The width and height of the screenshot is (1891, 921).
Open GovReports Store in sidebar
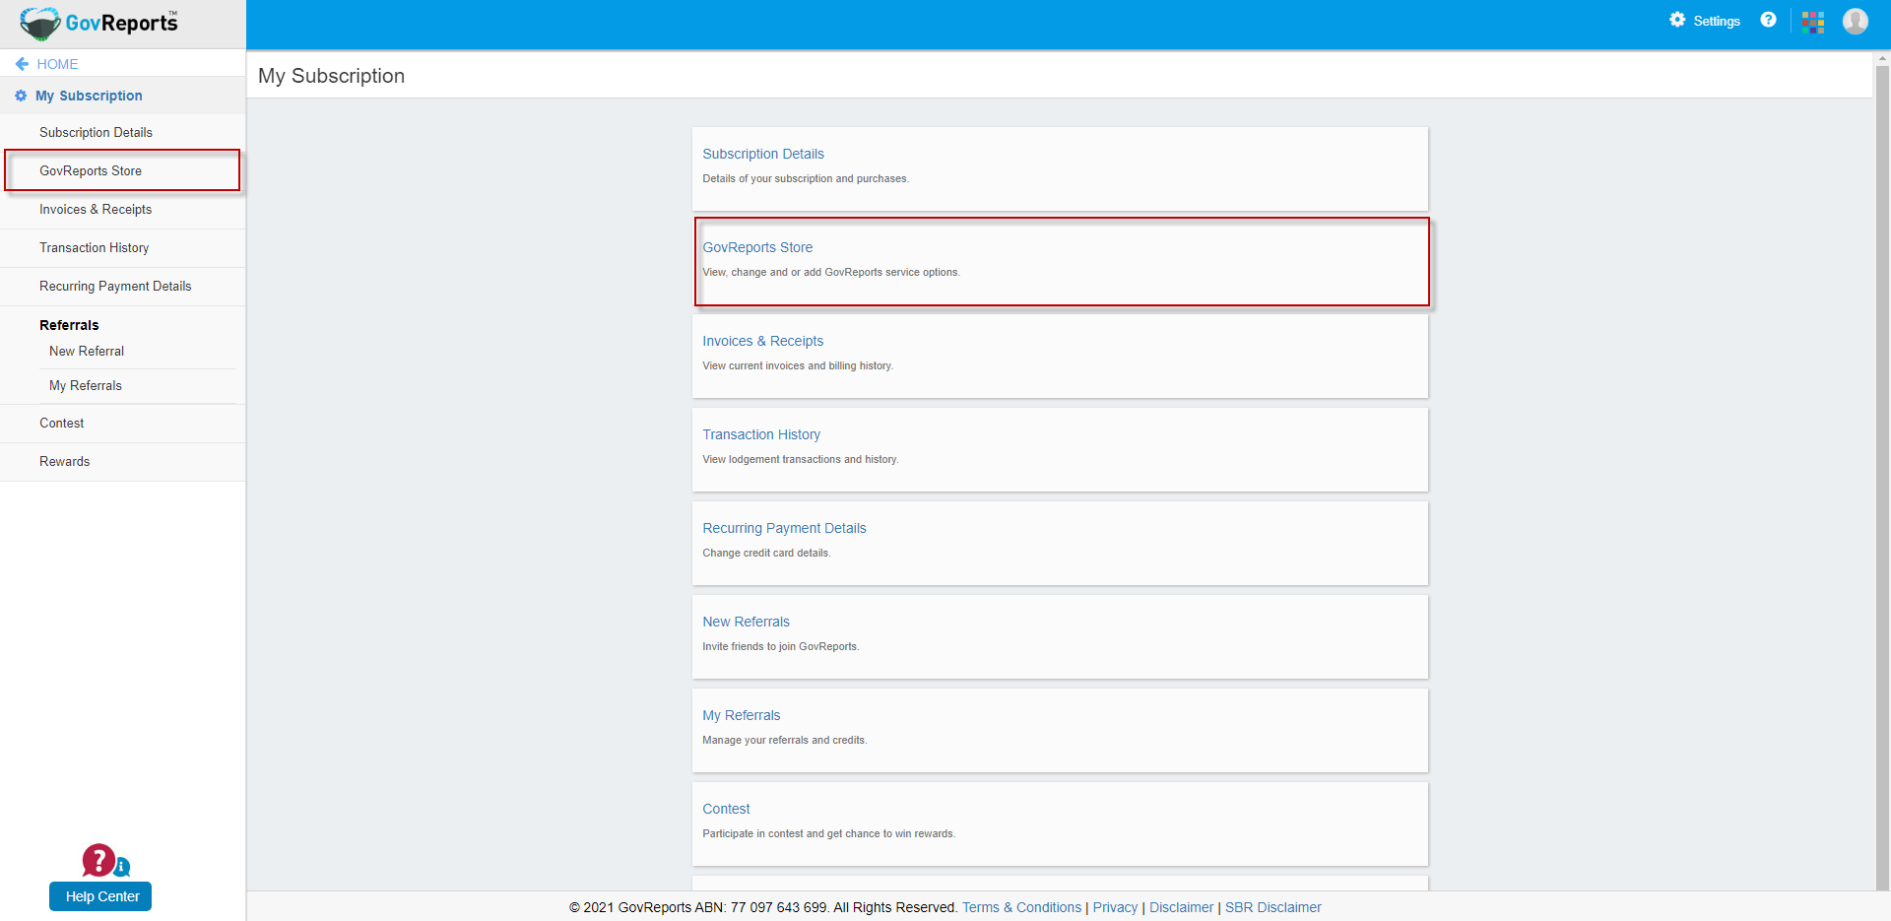(x=91, y=170)
